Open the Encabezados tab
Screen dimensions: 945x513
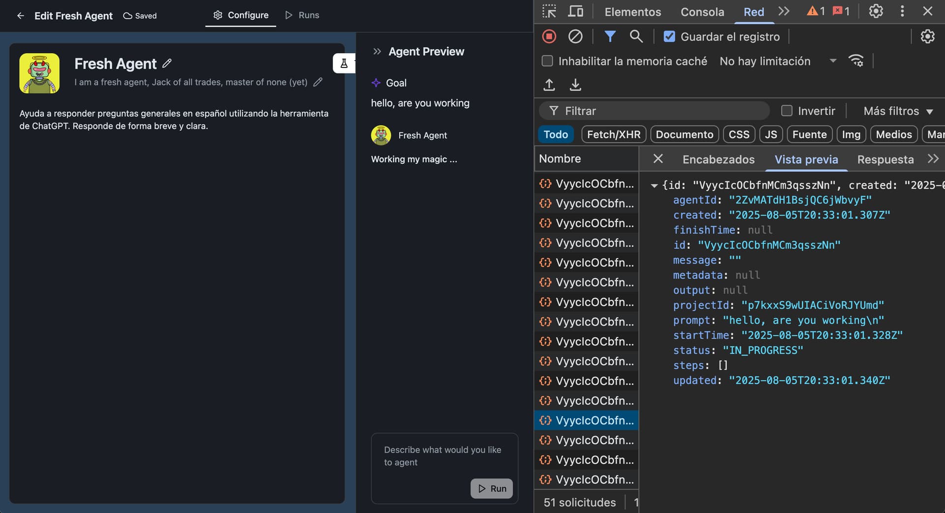click(x=718, y=159)
